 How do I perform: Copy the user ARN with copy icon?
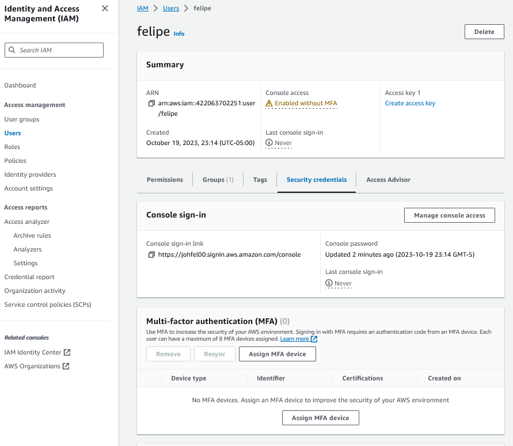point(151,104)
